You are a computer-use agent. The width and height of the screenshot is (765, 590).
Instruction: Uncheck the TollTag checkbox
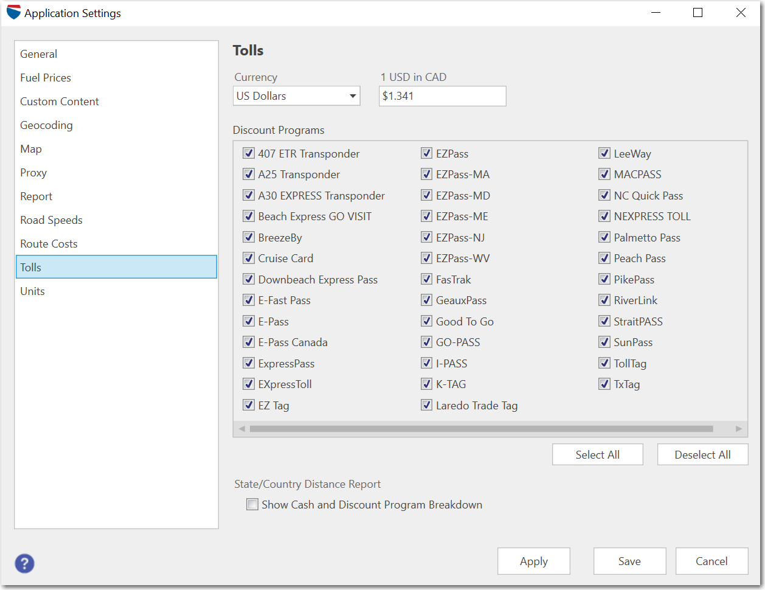click(x=604, y=363)
